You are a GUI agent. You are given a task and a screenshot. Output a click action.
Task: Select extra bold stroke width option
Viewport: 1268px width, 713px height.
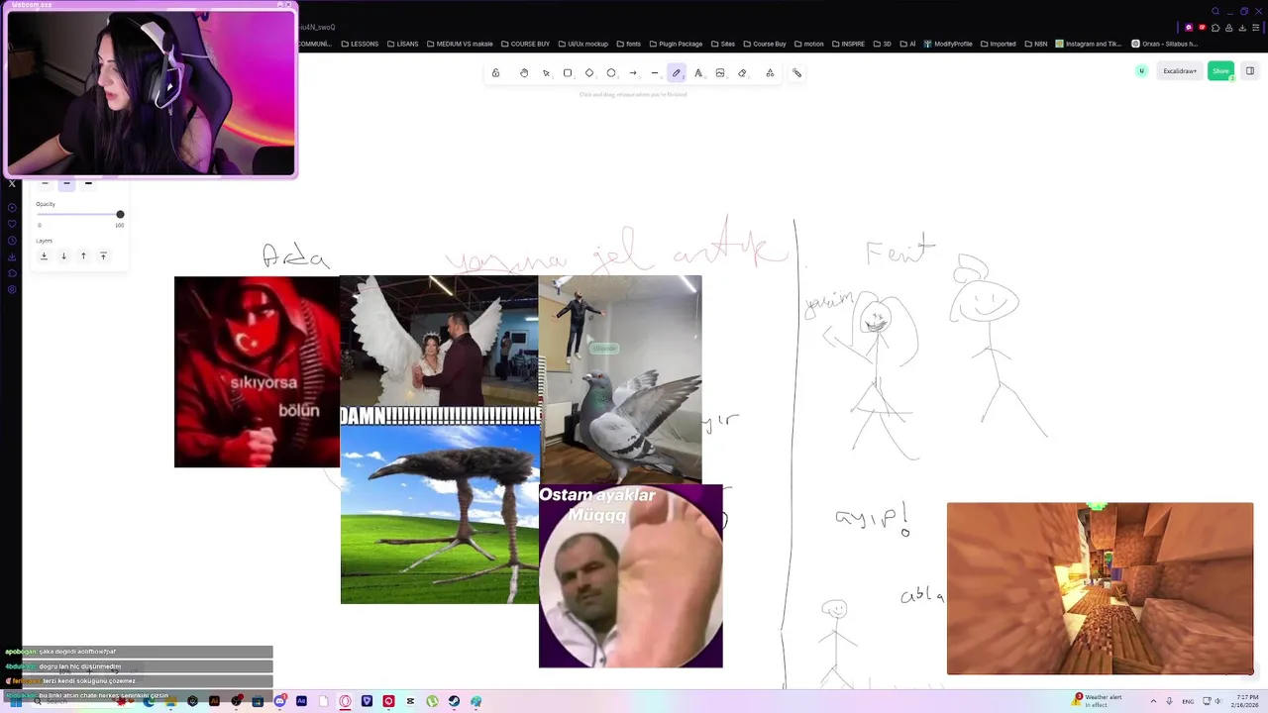(x=88, y=183)
